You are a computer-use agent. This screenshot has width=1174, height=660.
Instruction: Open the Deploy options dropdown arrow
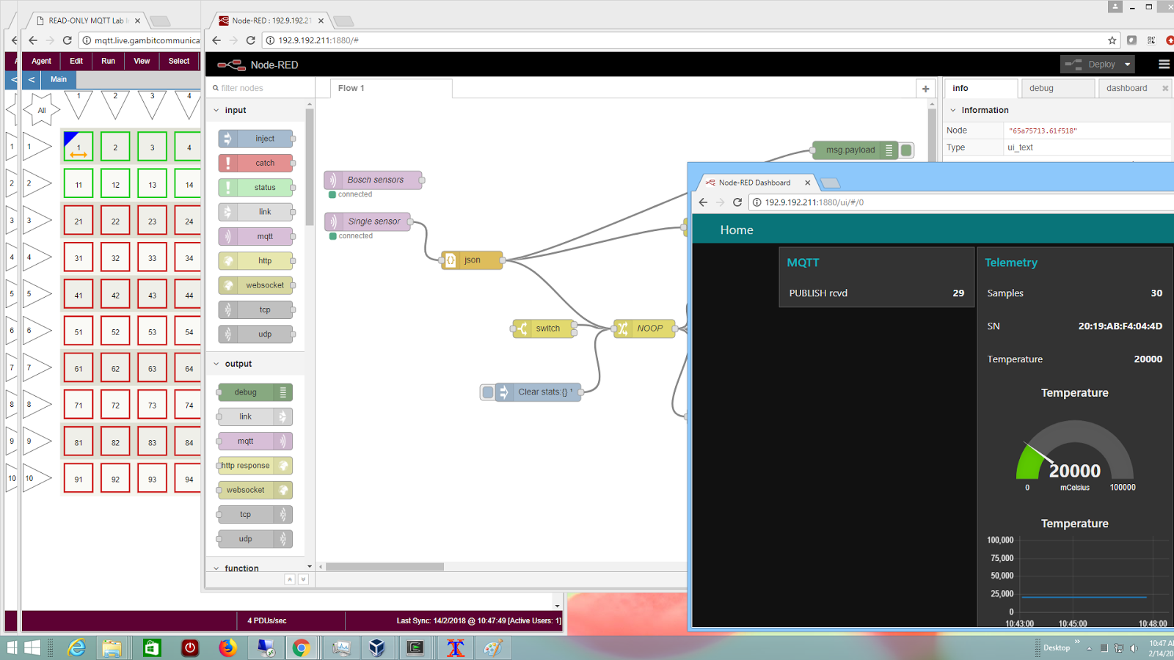(1127, 64)
